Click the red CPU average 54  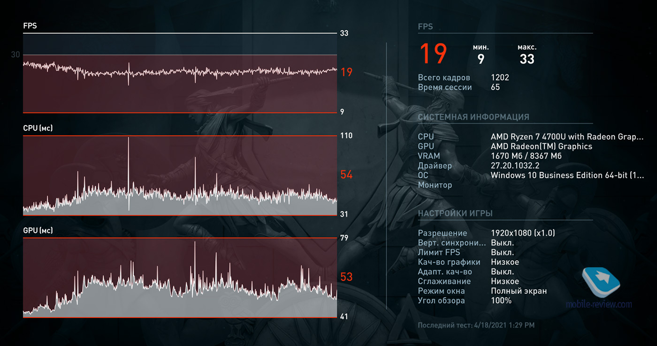tap(346, 175)
